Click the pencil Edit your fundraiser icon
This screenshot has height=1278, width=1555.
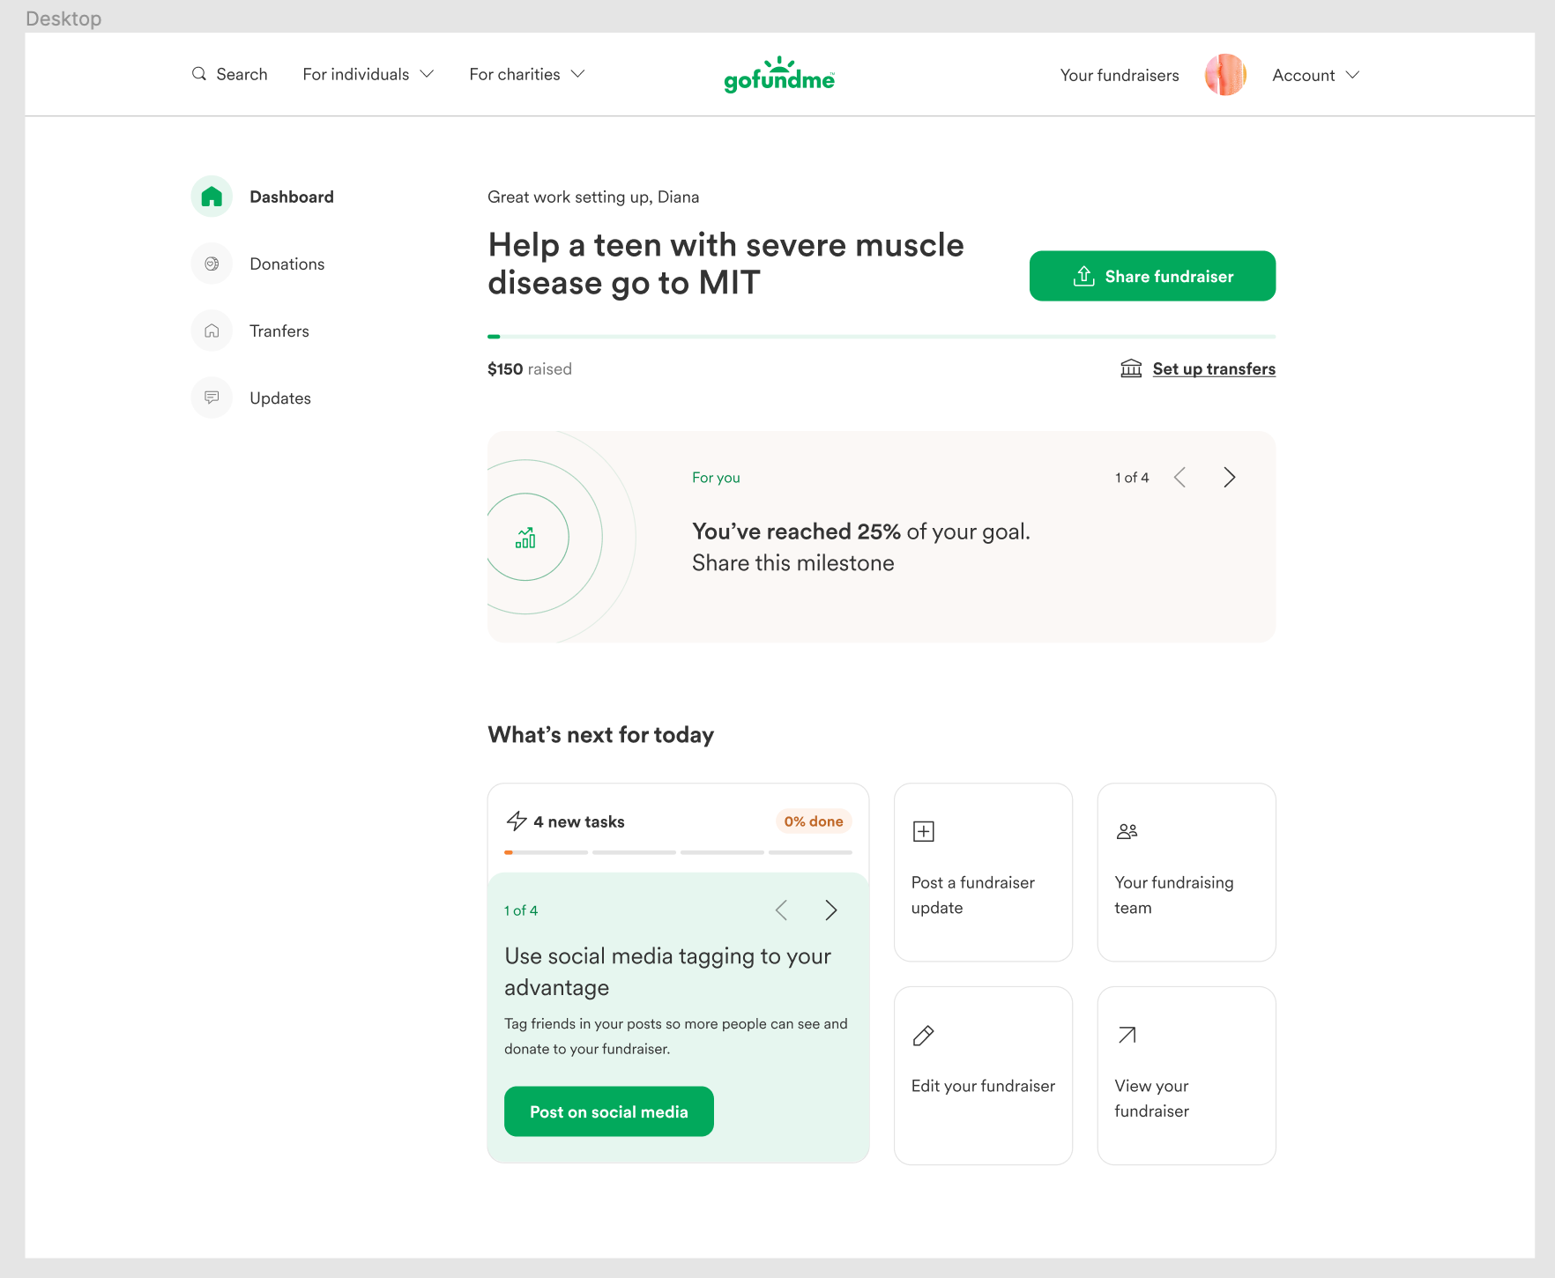[x=924, y=1035]
